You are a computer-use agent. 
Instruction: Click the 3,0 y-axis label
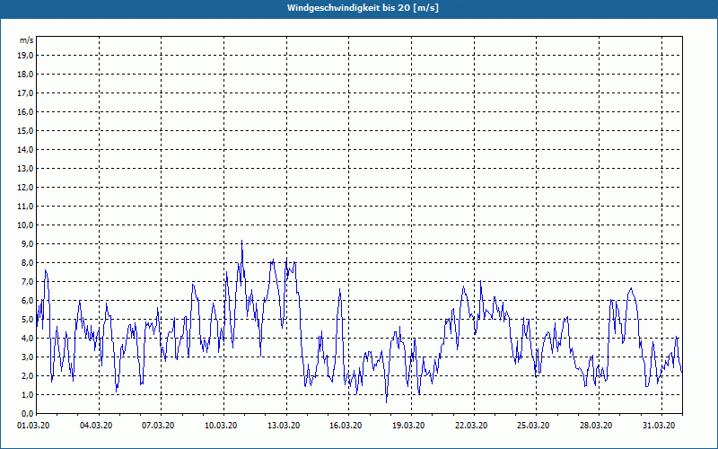pos(27,357)
